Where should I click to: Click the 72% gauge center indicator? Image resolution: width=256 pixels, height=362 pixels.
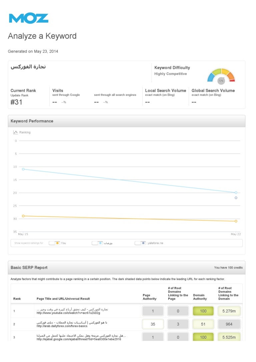click(x=221, y=81)
